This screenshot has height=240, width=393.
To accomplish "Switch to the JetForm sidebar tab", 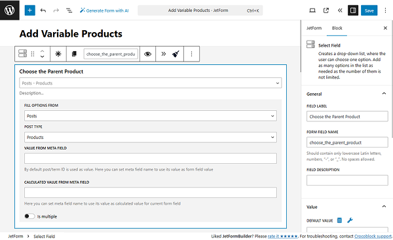I will [314, 28].
